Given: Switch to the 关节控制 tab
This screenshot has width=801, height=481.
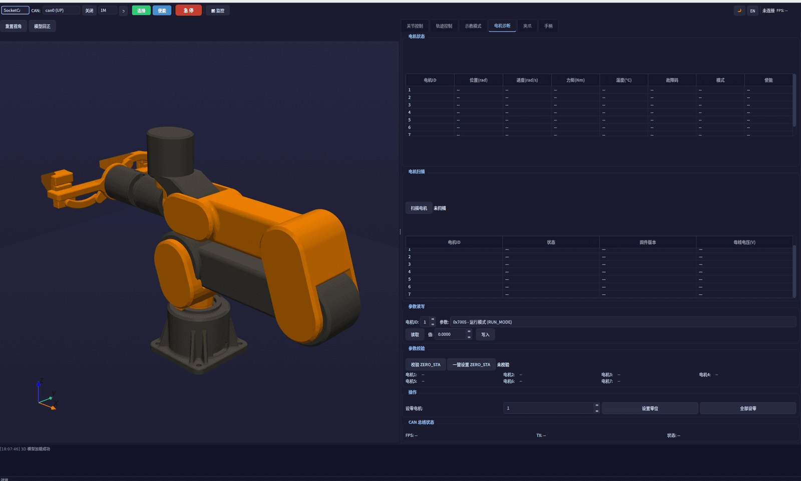Looking at the screenshot, I should pyautogui.click(x=415, y=26).
